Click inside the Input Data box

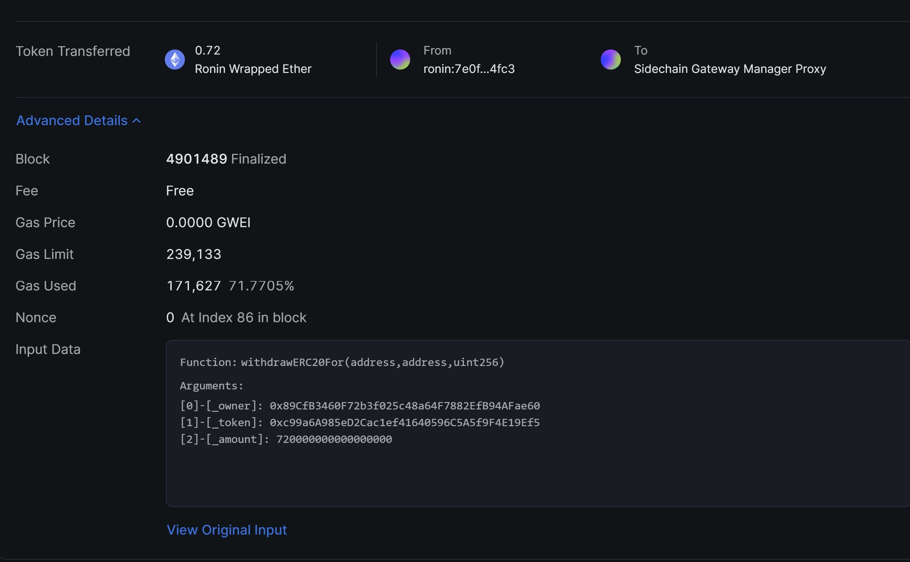pos(538,424)
